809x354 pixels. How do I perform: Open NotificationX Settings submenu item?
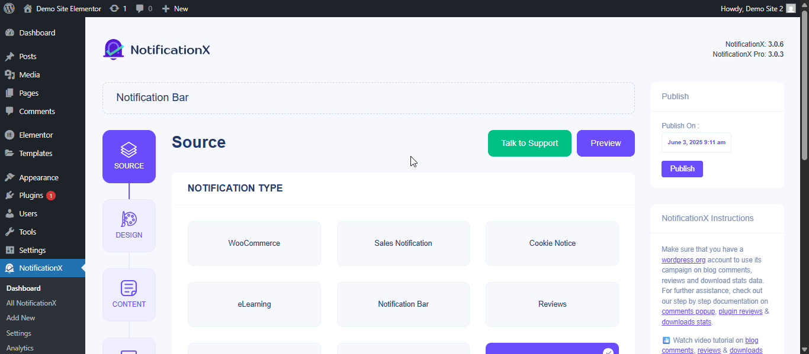19,333
